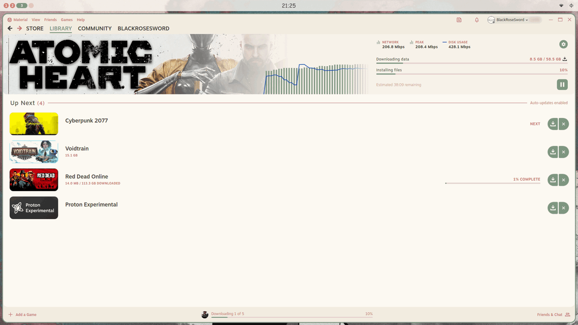Open download settings gear icon
The image size is (578, 325).
[564, 44]
